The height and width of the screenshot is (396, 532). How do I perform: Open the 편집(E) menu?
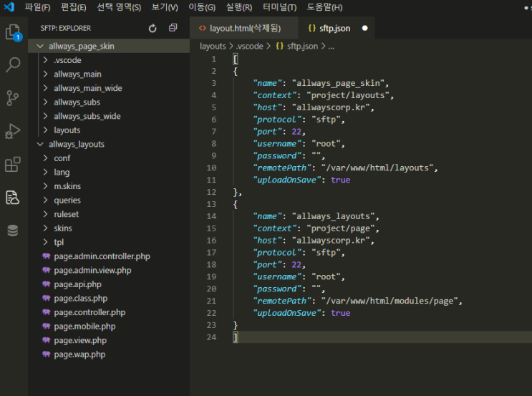pos(73,6)
